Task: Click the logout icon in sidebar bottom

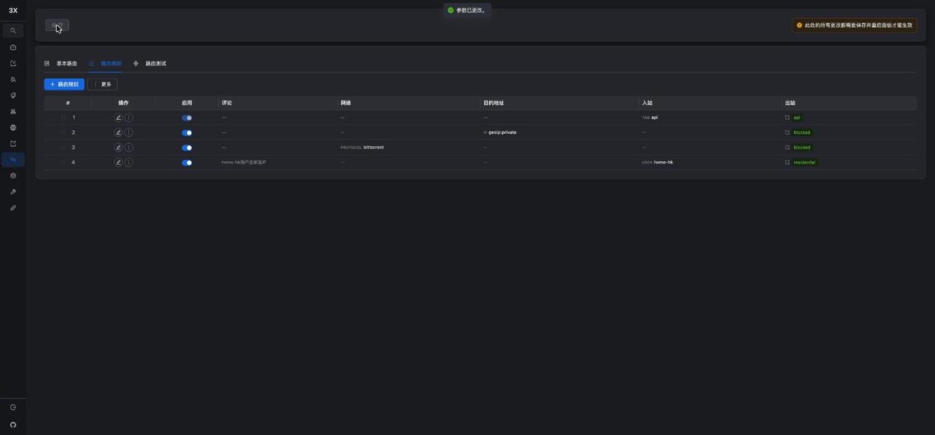Action: tap(13, 408)
